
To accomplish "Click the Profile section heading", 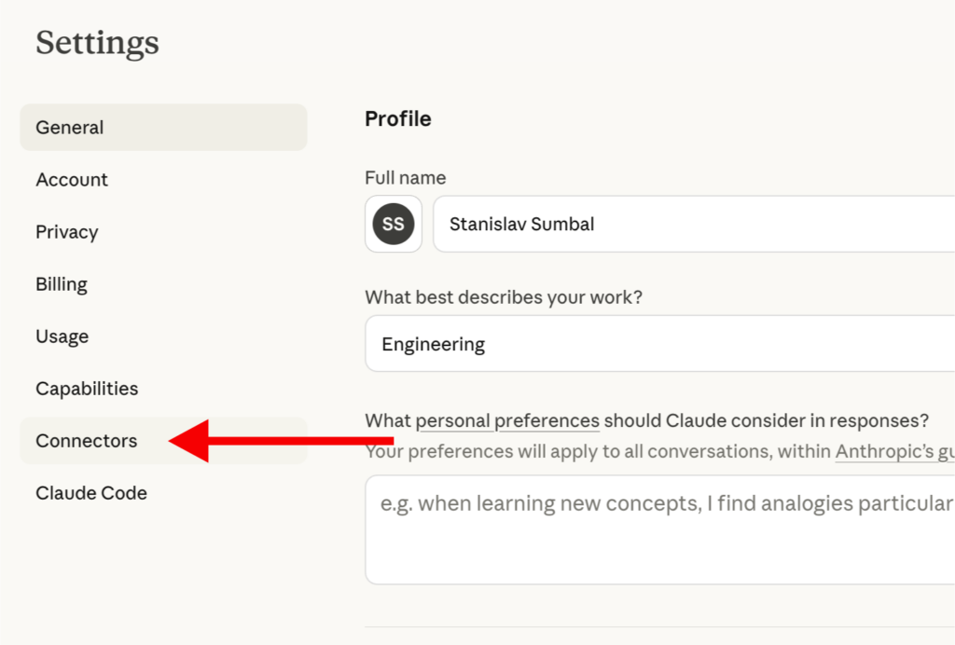I will (397, 118).
